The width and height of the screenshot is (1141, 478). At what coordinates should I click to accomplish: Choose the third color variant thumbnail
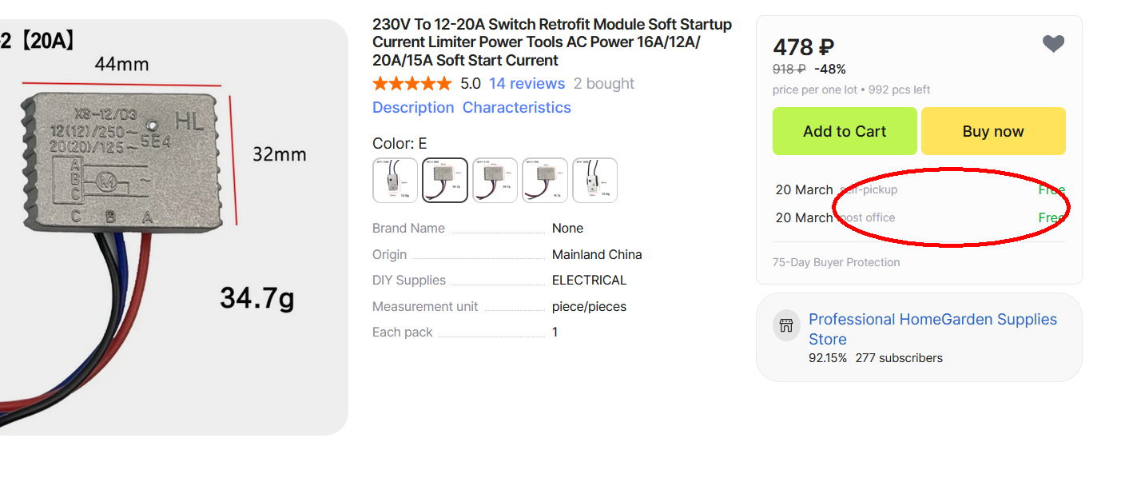[x=495, y=181]
